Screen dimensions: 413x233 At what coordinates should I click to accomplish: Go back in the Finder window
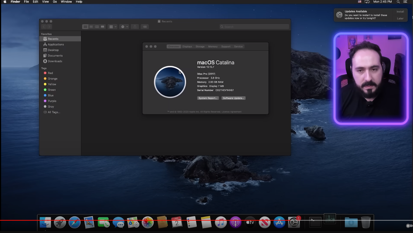(x=44, y=27)
